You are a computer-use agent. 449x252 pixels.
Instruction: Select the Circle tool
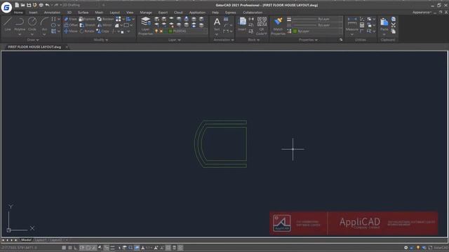pos(32,23)
